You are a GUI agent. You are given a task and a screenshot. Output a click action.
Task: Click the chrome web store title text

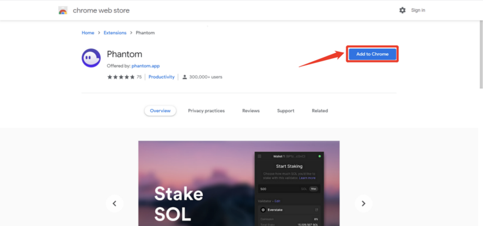pos(101,10)
